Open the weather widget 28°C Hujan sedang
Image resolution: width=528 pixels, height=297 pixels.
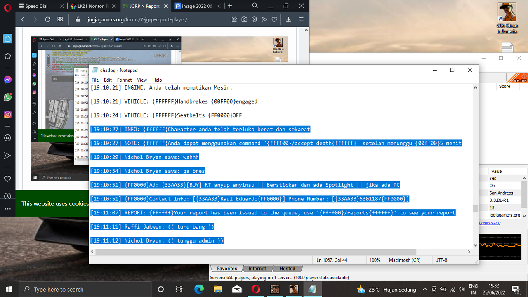(387, 289)
